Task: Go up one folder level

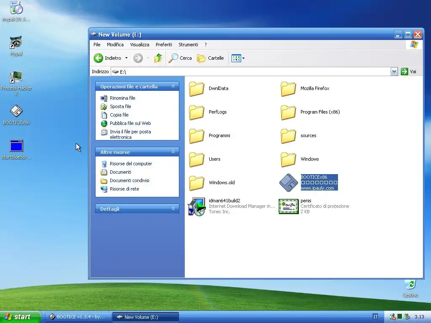Action: point(158,58)
